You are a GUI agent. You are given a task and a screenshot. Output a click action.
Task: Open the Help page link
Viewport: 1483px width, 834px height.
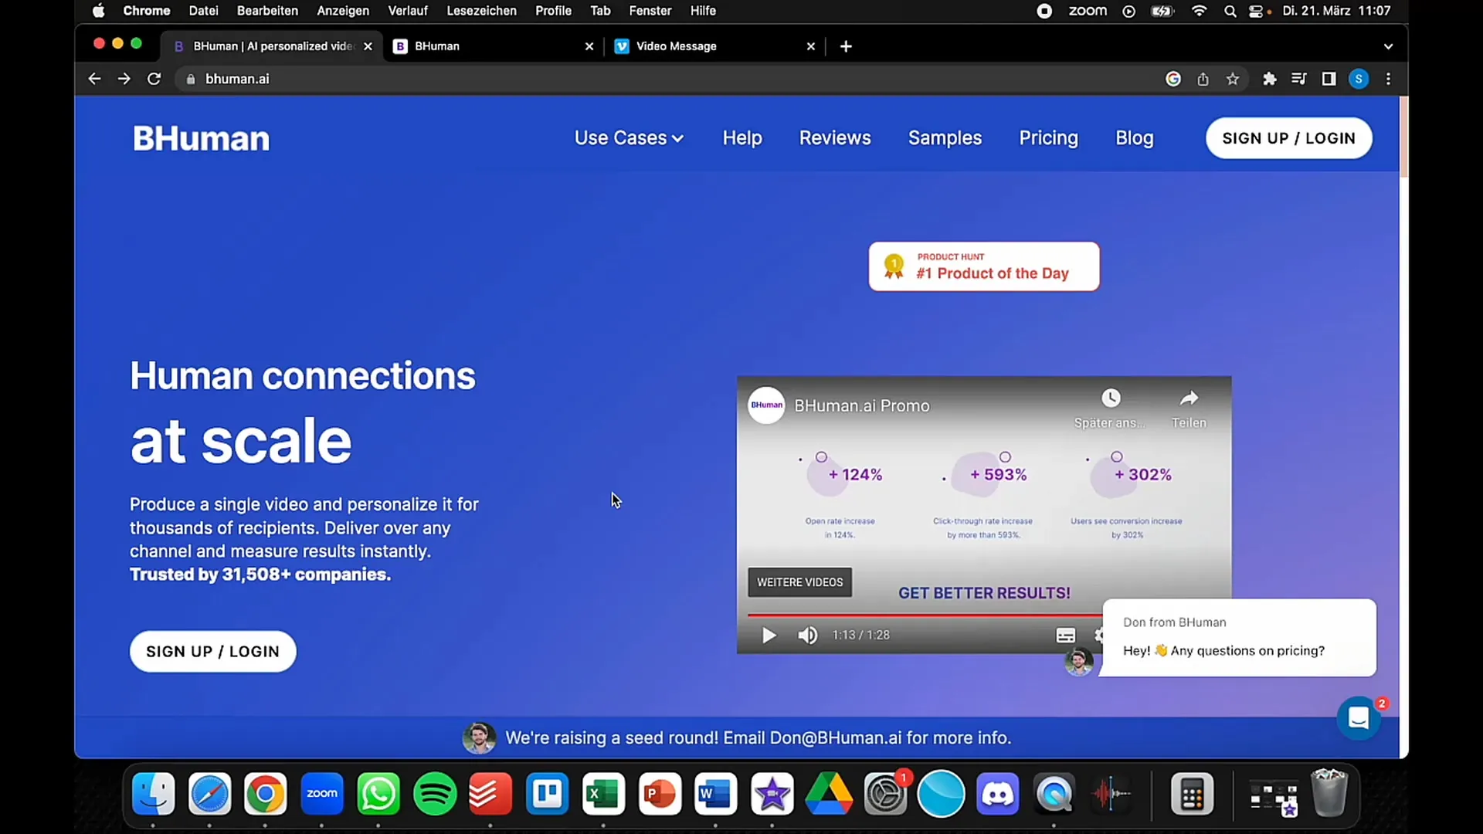[742, 138]
